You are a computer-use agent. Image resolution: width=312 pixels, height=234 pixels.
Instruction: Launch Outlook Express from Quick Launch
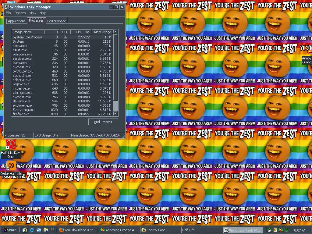coord(39,230)
